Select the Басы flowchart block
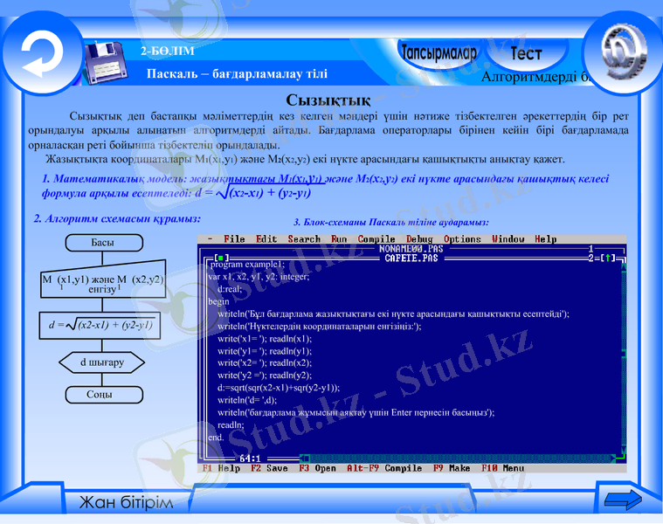663x524 pixels. click(102, 242)
